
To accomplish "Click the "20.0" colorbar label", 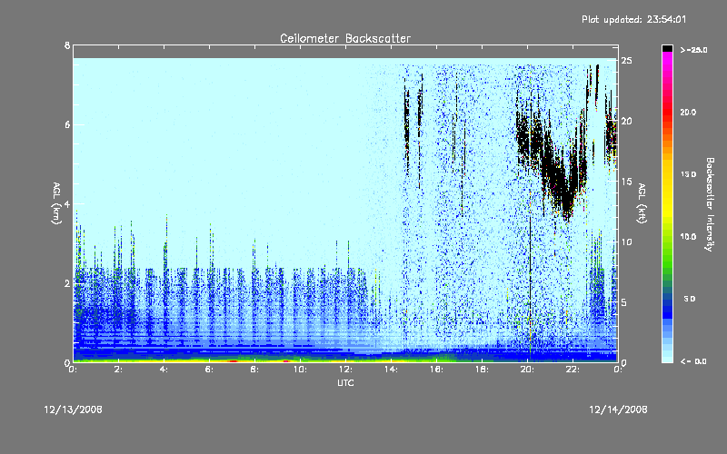I will 688,112.
